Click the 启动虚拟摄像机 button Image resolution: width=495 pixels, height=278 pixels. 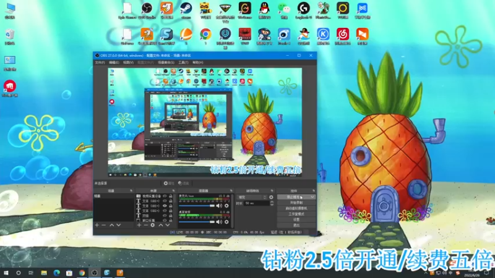[x=296, y=208]
